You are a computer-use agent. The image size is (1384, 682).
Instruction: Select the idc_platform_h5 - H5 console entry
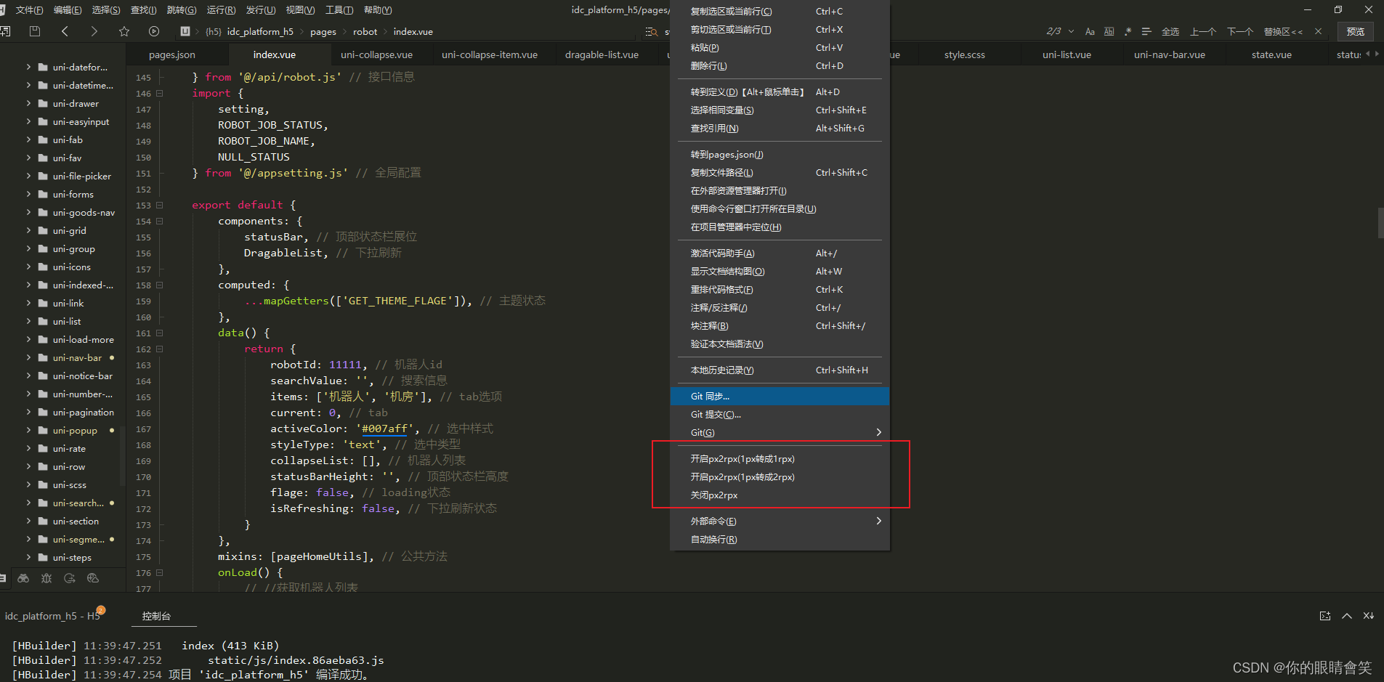53,616
